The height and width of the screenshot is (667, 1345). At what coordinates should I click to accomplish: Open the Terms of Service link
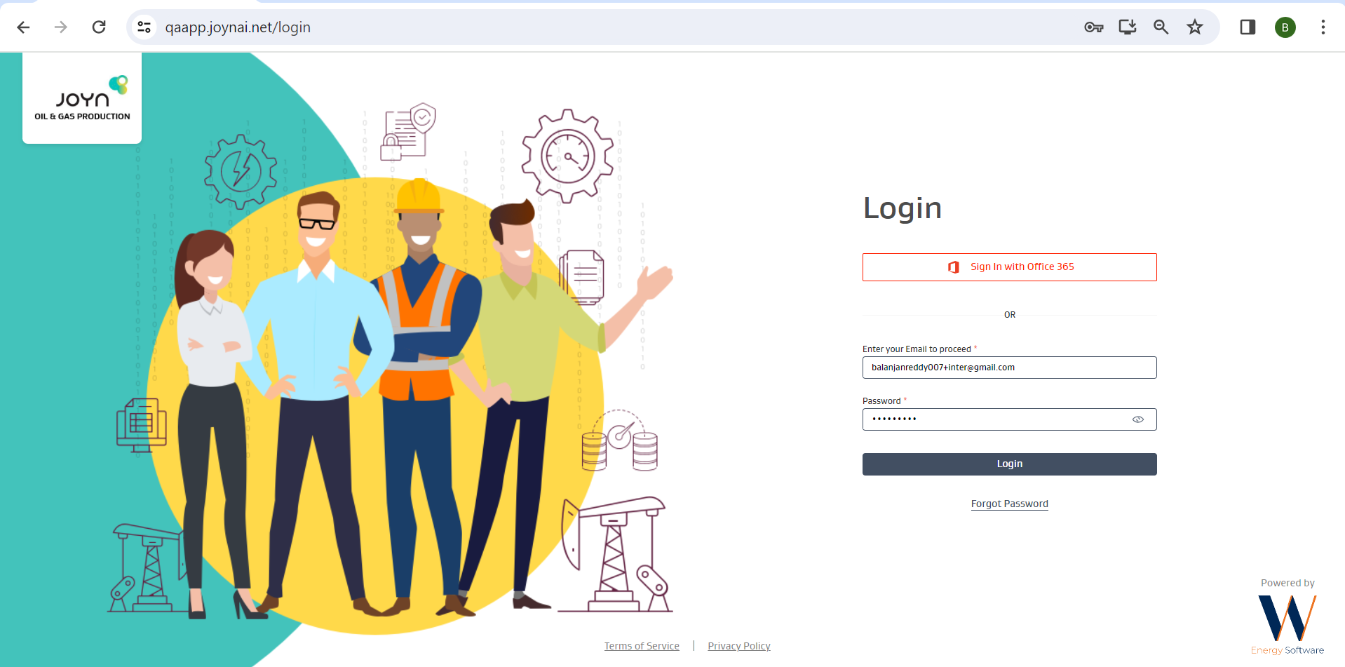(642, 646)
